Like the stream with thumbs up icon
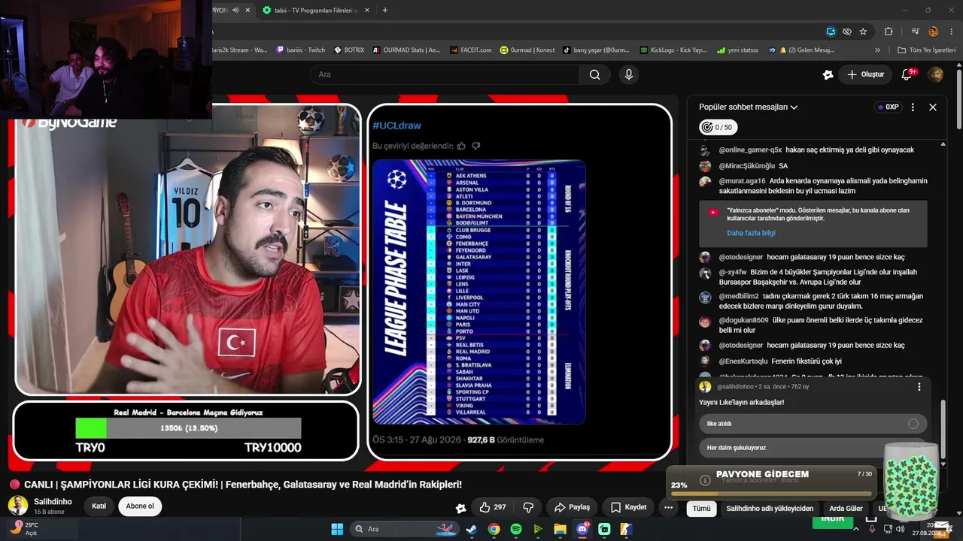Screen dimensions: 963x541 tap(493, 507)
